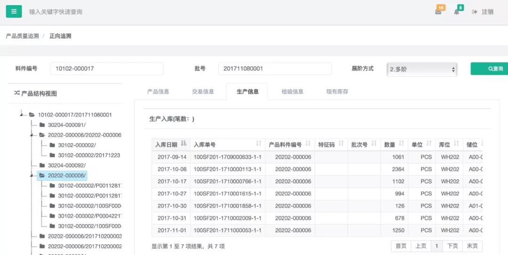
Task: Click the keyword quick search field
Action: click(56, 12)
